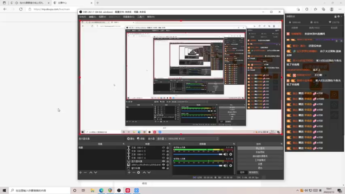
Task: Open File Explorer from the taskbar
Action: point(92,191)
